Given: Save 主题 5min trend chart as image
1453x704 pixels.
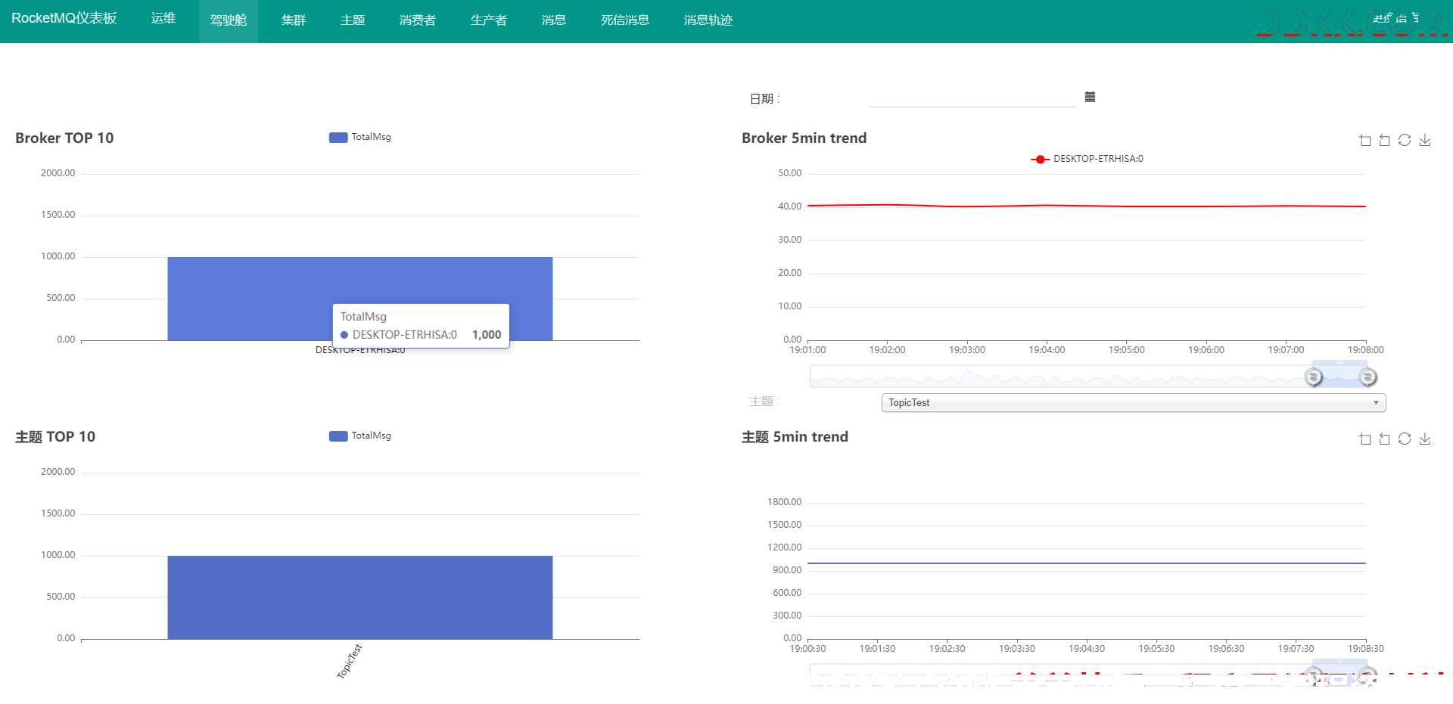Looking at the screenshot, I should click(1425, 439).
